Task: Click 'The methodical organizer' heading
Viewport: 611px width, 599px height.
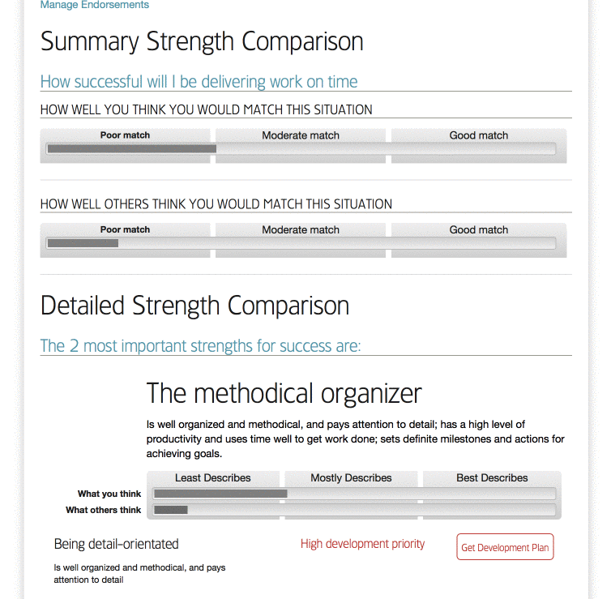Action: 284,394
